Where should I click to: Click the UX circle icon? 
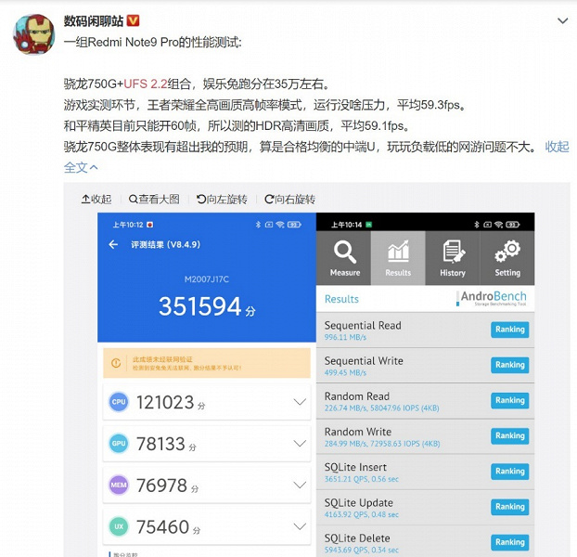point(119,526)
